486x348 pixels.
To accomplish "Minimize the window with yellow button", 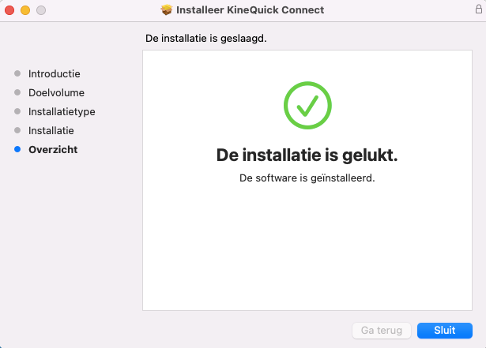I will pos(25,10).
